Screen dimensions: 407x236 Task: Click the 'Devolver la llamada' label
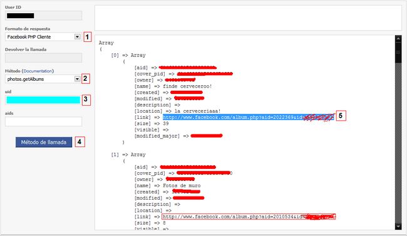click(26, 49)
